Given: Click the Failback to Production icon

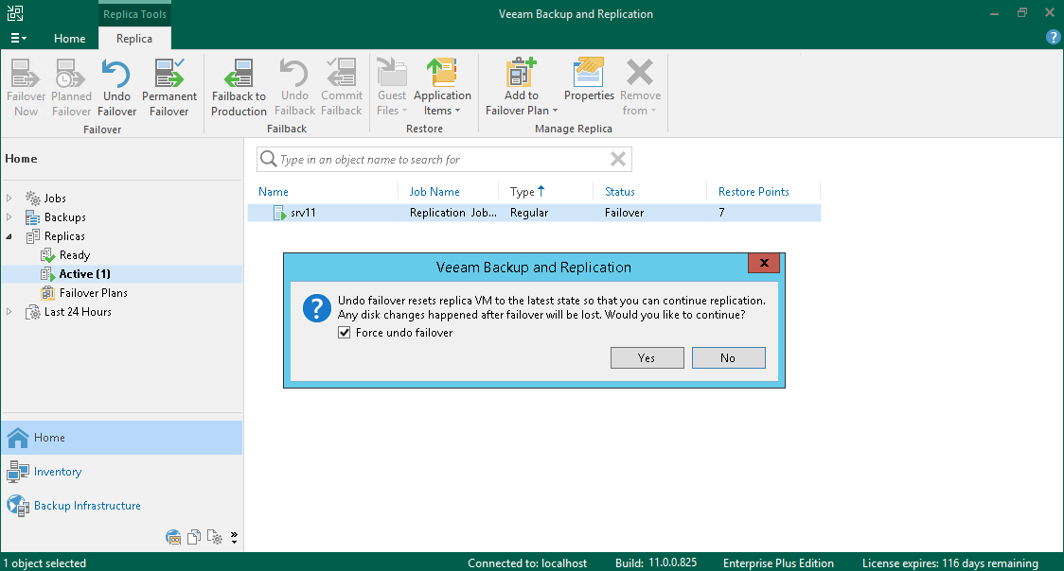Looking at the screenshot, I should [x=239, y=85].
